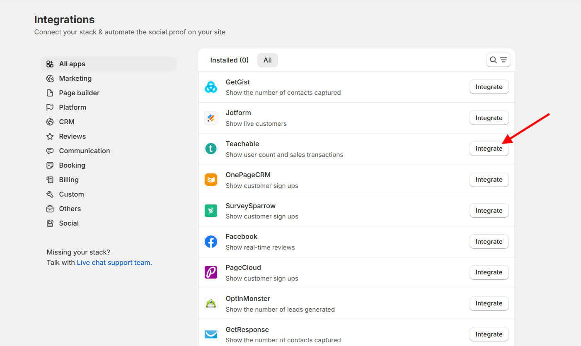Click the Others briefcase icon

point(50,209)
